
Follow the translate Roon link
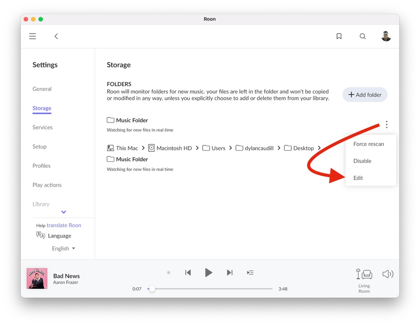64,225
